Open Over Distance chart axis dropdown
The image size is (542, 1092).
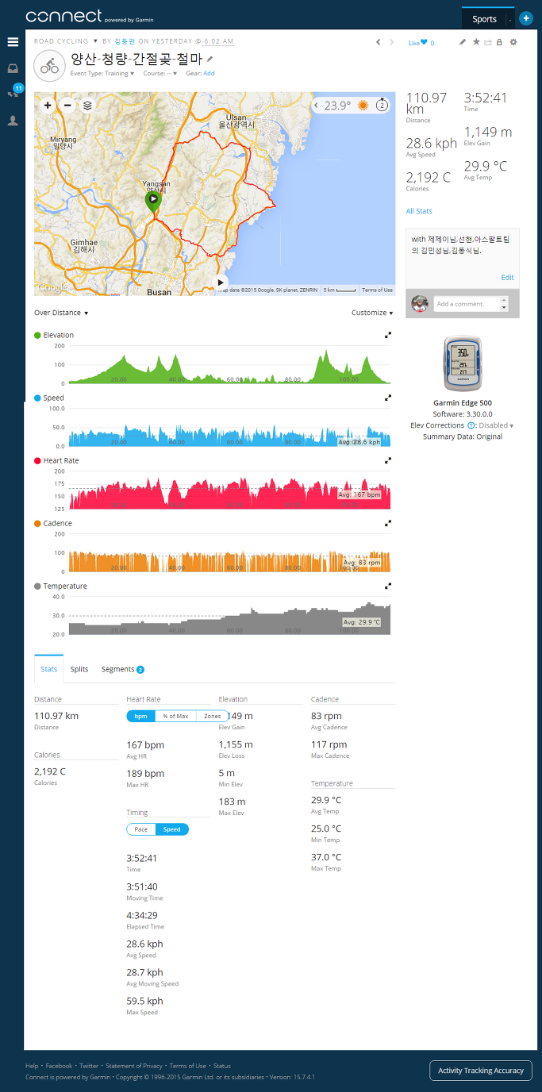tap(61, 313)
